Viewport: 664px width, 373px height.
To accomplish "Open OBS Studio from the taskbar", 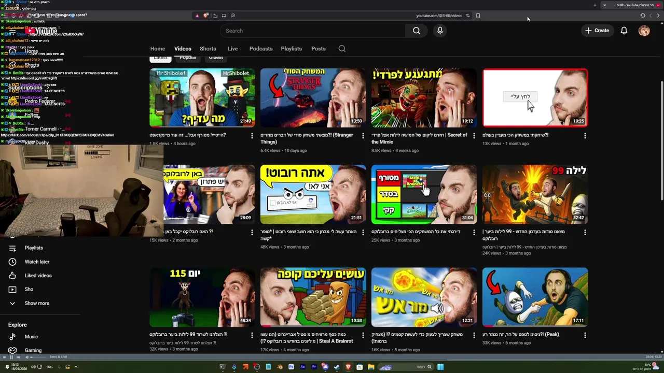I will 257,367.
